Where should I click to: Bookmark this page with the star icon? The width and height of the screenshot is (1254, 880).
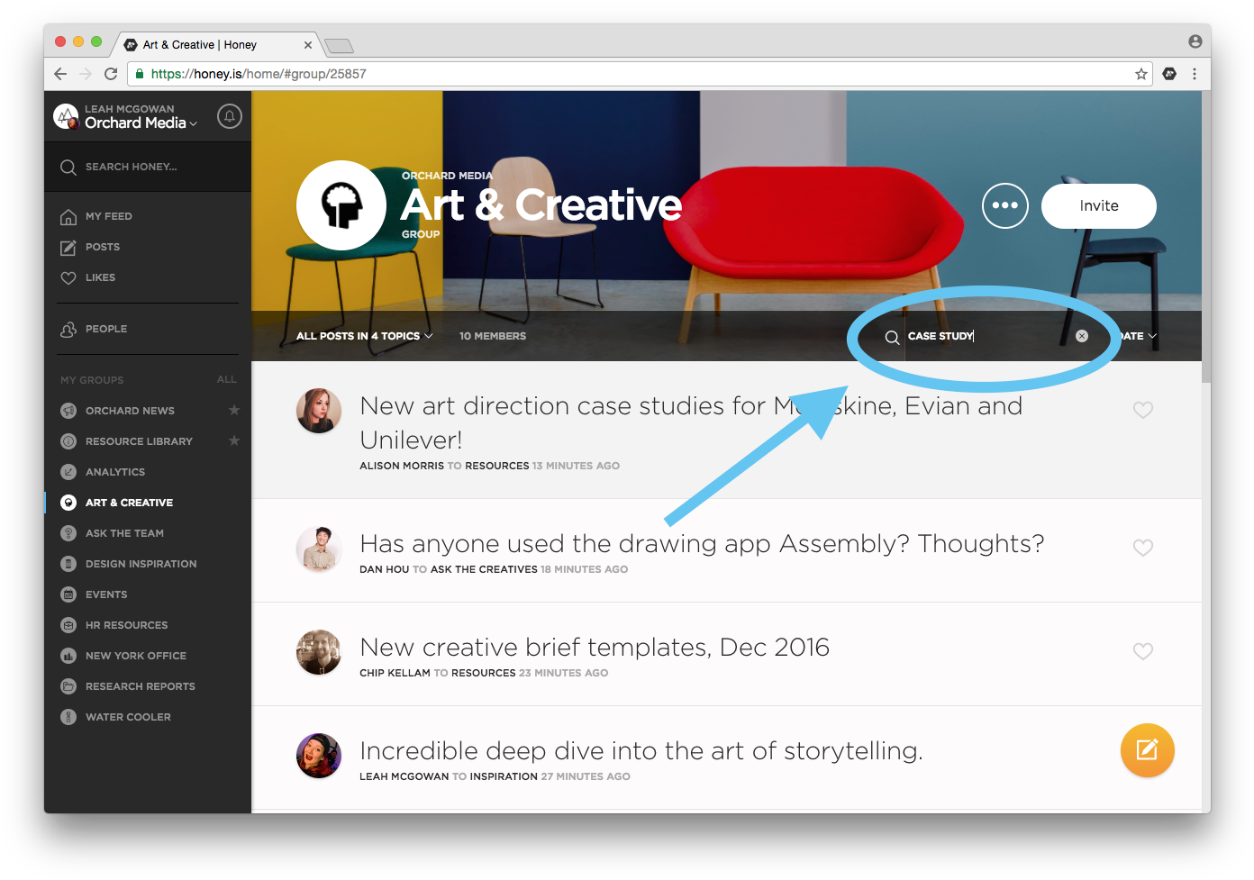pyautogui.click(x=1141, y=74)
